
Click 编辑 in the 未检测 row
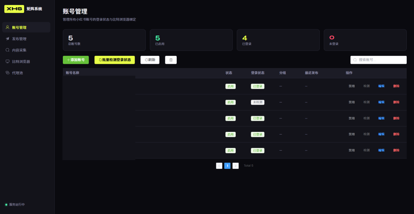[381, 102]
